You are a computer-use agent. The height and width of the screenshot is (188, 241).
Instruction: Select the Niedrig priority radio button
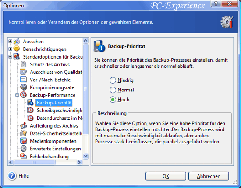click(113, 80)
